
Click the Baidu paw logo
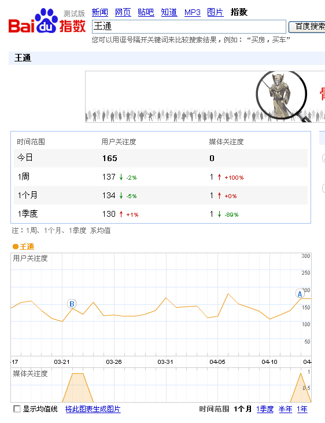[x=46, y=21]
